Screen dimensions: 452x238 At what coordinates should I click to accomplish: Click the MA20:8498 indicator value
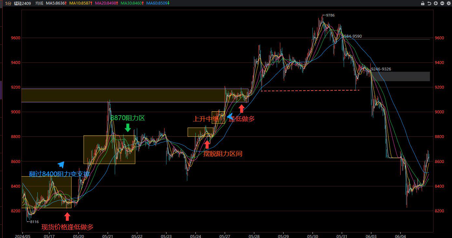106,3
